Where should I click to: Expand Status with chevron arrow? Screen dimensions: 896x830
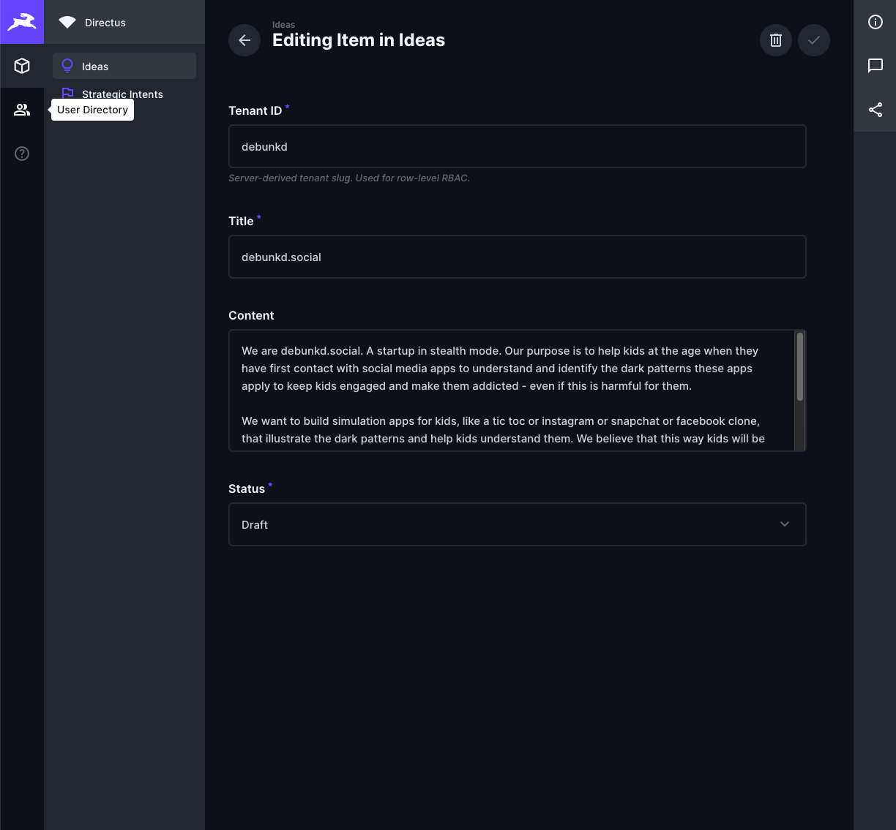pyautogui.click(x=785, y=524)
